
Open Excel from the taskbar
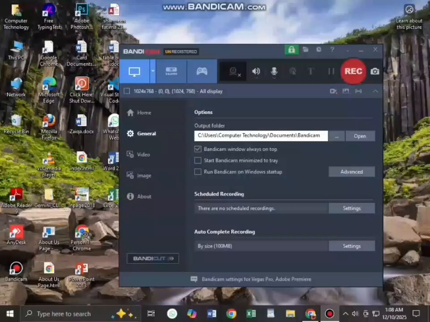point(251,314)
